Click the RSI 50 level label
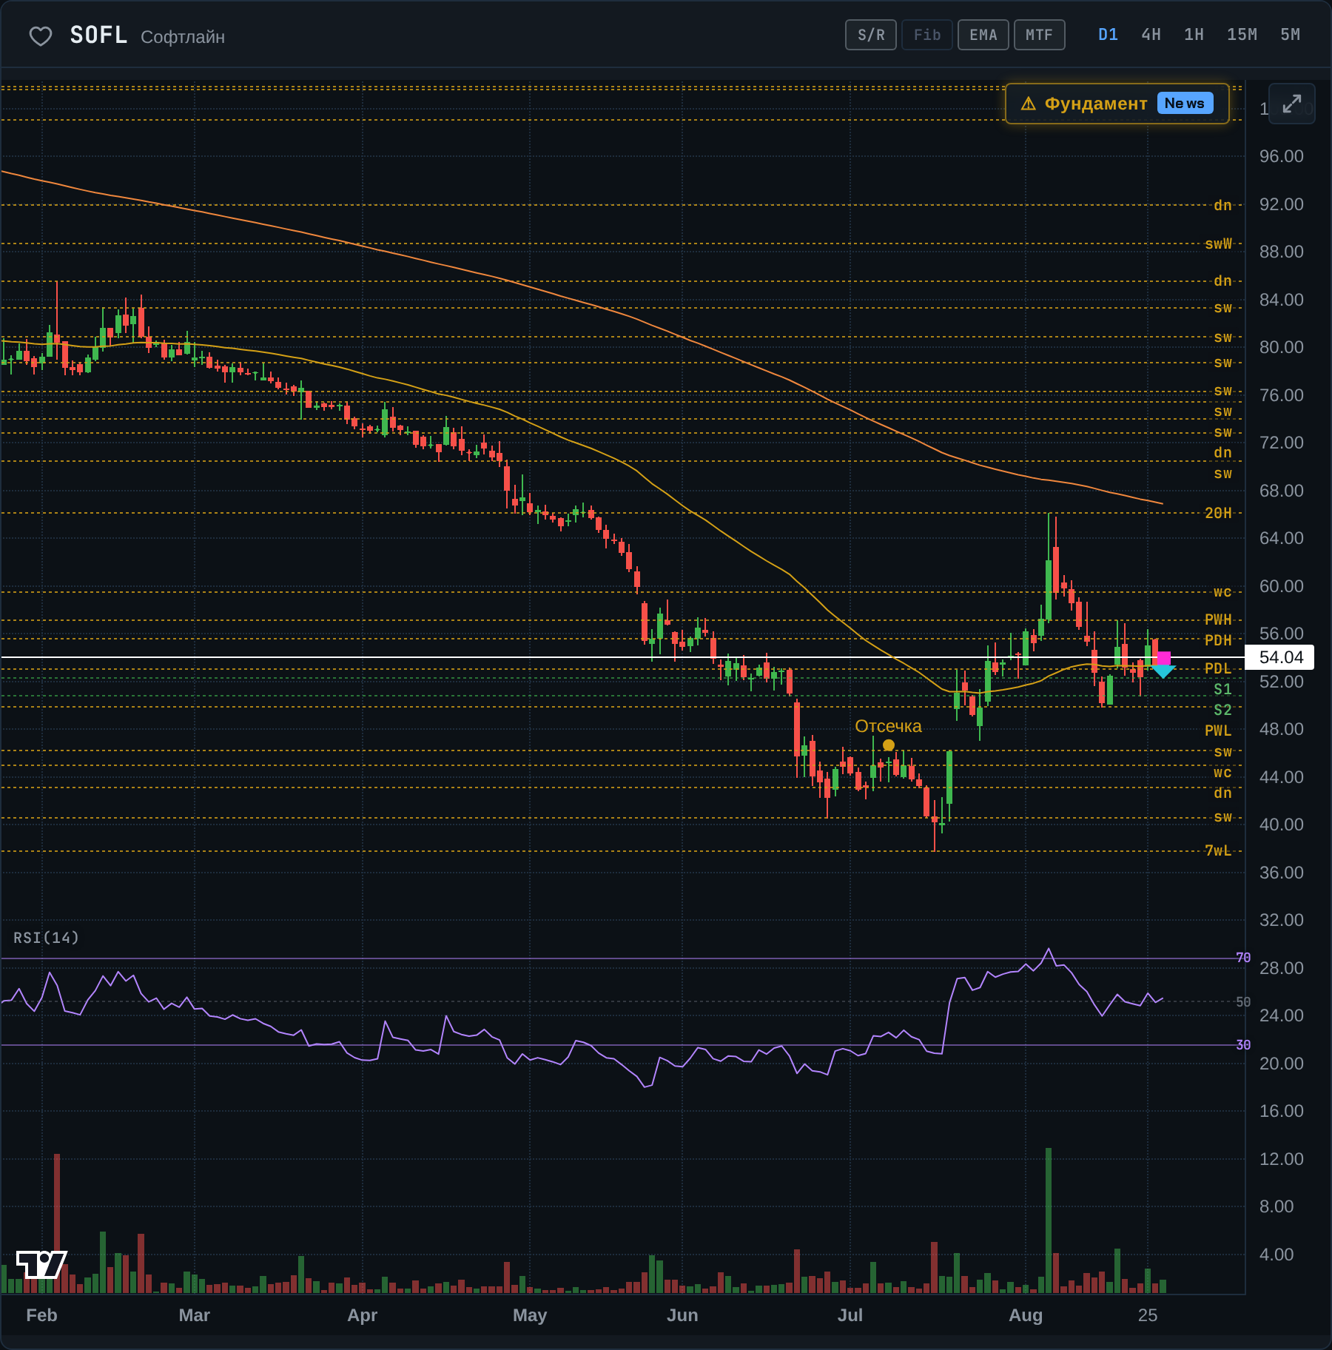Image resolution: width=1332 pixels, height=1350 pixels. pos(1243,1002)
